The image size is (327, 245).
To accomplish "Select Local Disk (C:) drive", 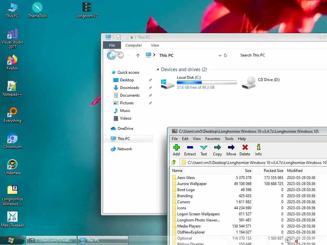I will [x=199, y=83].
